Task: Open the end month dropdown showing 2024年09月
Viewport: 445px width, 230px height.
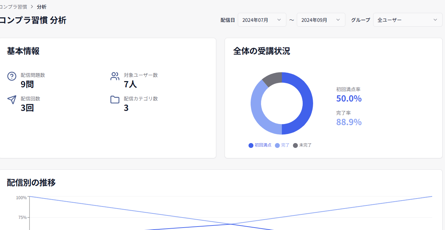Action: point(321,20)
